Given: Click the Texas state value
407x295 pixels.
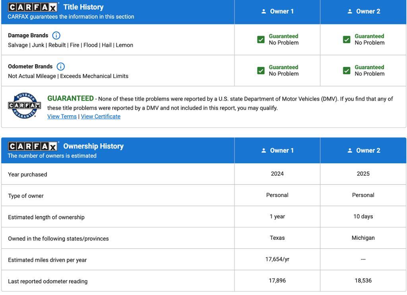Looking at the screenshot, I should [x=277, y=238].
